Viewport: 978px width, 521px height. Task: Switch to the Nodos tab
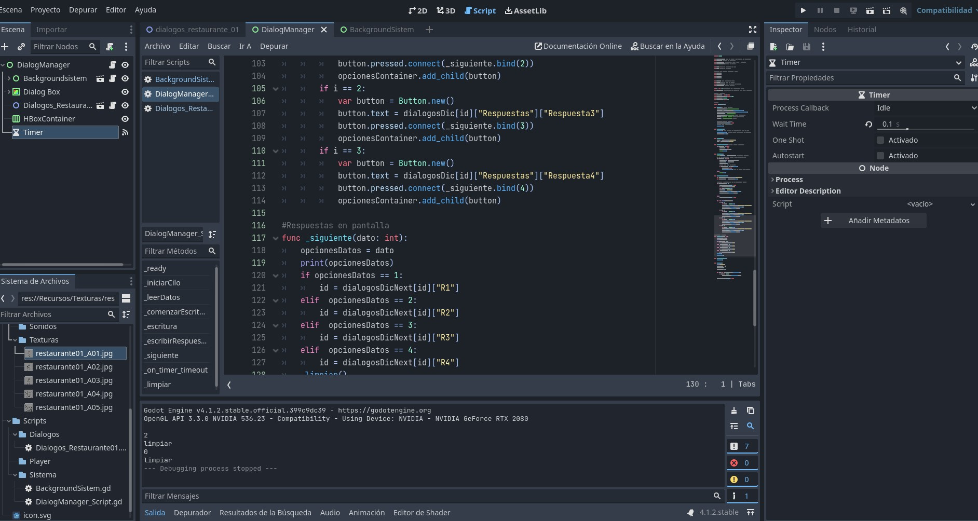(x=825, y=30)
